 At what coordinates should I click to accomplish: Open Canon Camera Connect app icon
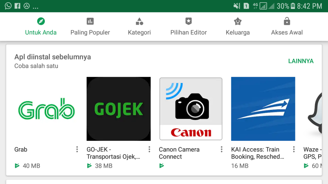[x=191, y=109]
